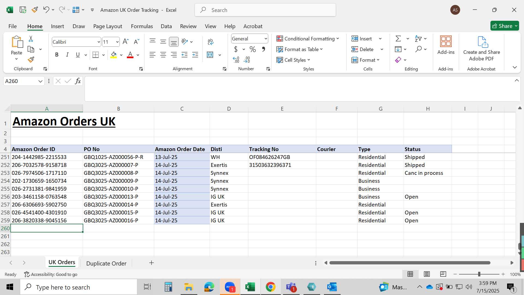The image size is (524, 295).
Task: Apply Percent Style format
Action: point(253,49)
